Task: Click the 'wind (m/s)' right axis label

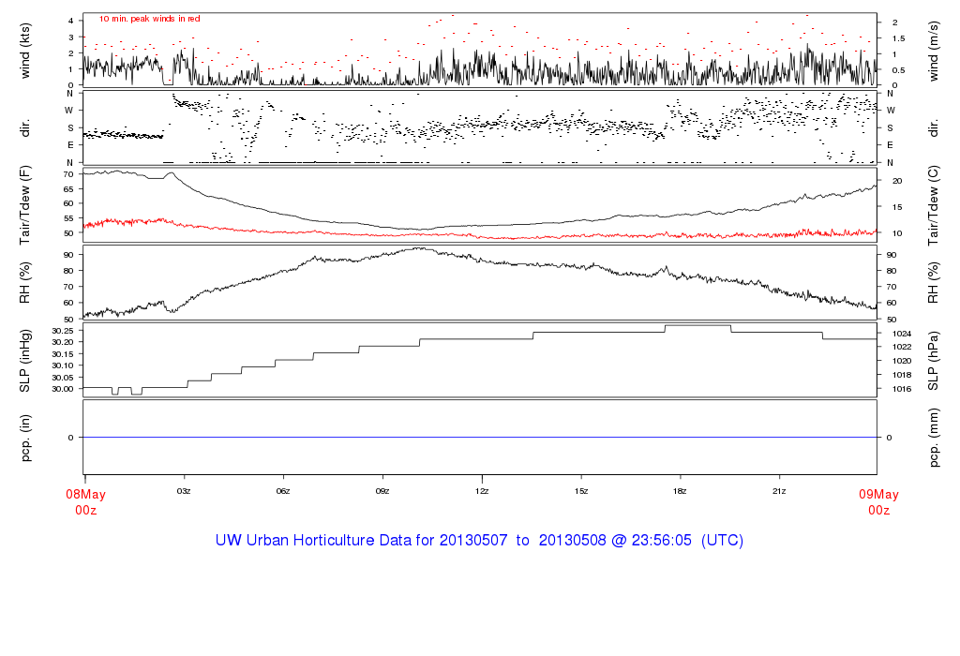Action: click(933, 51)
